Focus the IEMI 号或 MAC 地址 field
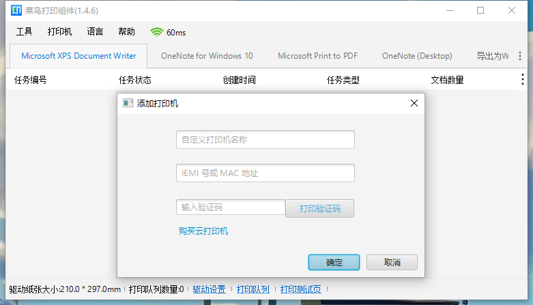 point(265,173)
